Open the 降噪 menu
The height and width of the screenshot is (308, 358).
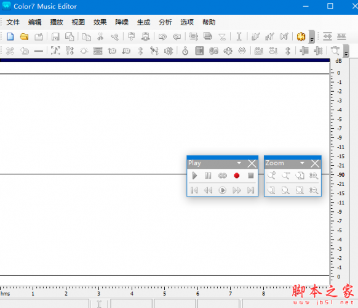pos(122,22)
